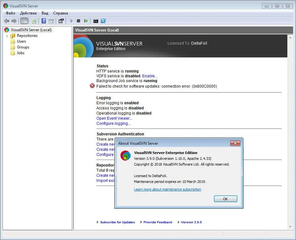
Task: Select the Repositories tree item
Action: pos(27,36)
